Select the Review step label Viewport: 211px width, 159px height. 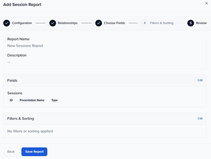201,23
